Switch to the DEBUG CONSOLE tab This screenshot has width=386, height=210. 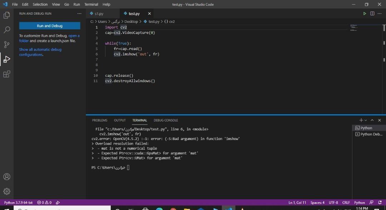(x=166, y=120)
